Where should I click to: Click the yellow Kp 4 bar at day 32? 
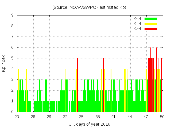click(65, 91)
